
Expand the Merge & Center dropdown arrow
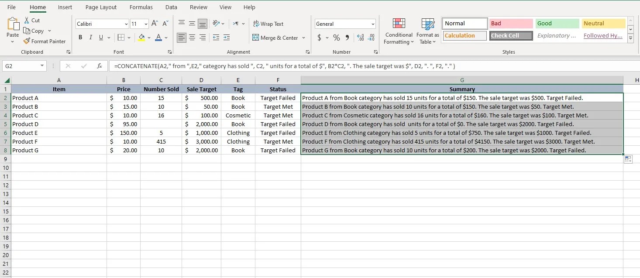(x=303, y=38)
